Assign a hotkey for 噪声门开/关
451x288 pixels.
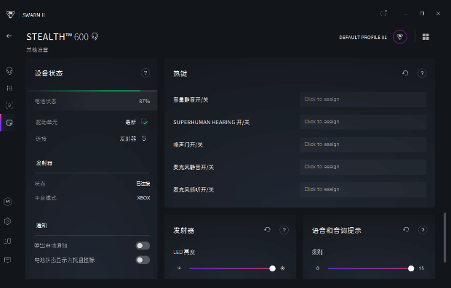point(363,144)
